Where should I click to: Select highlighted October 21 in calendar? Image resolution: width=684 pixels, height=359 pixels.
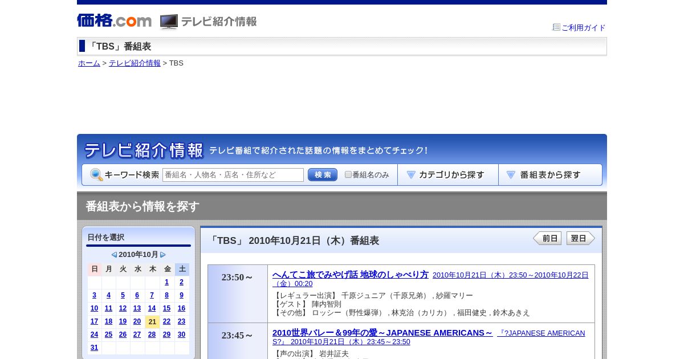pos(152,321)
